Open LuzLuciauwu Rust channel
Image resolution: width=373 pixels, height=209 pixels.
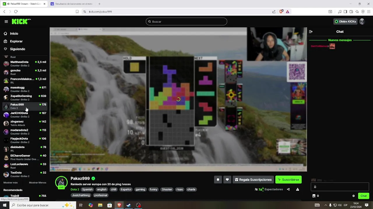point(24,166)
